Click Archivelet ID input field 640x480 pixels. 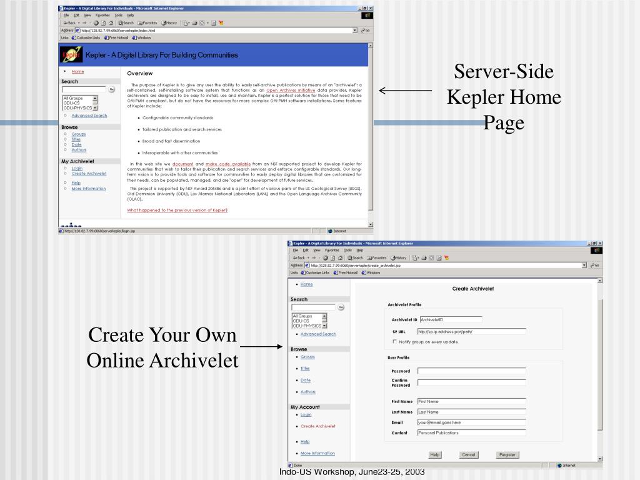(451, 319)
